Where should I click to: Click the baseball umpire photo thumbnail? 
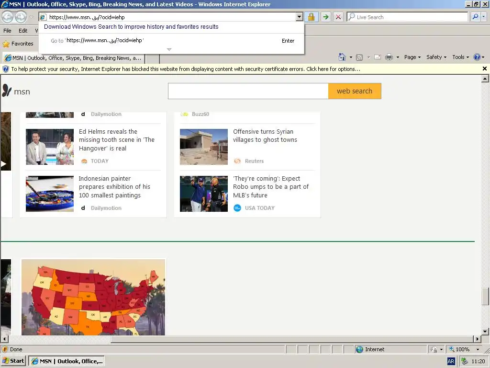pyautogui.click(x=204, y=194)
